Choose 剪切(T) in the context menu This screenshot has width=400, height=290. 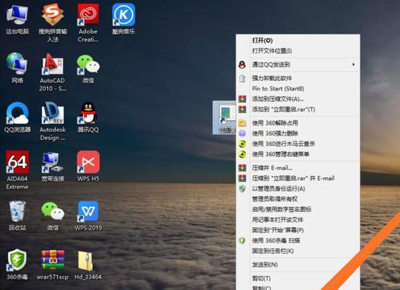(298, 278)
